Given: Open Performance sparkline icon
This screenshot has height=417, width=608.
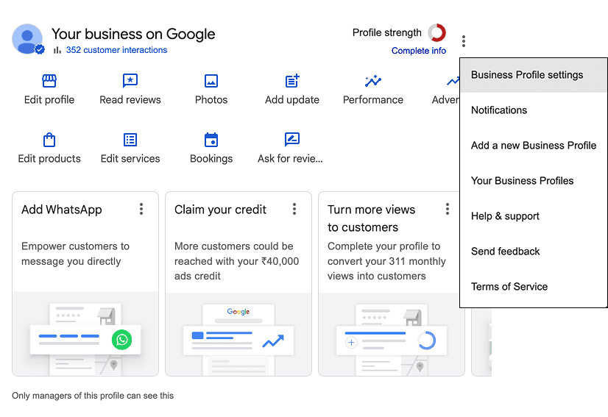Looking at the screenshot, I should [373, 81].
